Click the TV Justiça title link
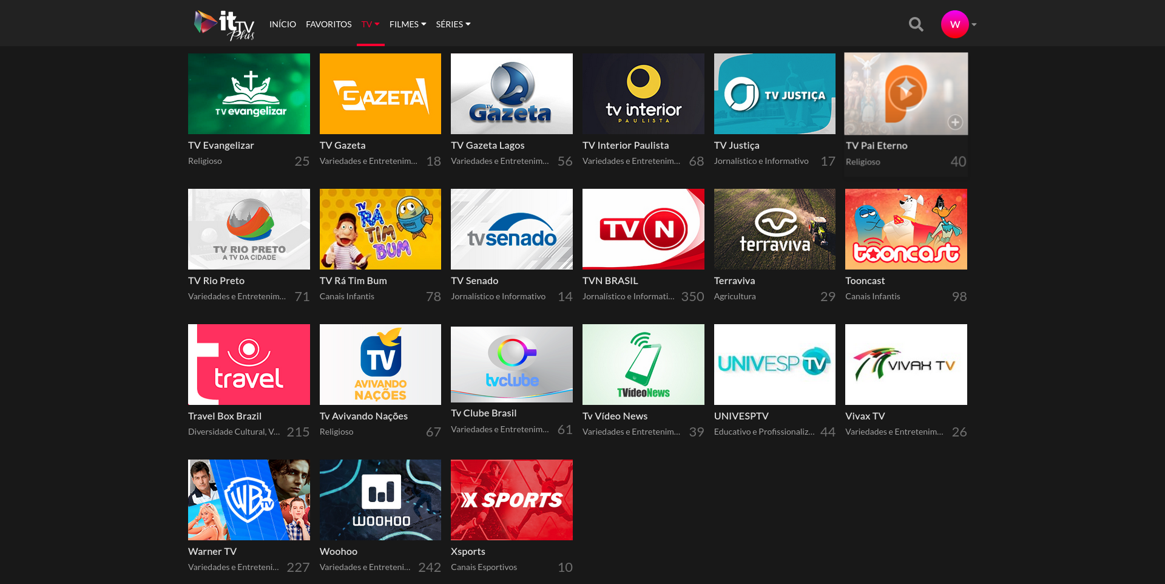This screenshot has height=584, width=1165. 737,146
